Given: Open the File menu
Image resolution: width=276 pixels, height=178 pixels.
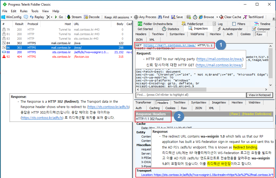Looking at the screenshot, I should (x=5, y=11).
